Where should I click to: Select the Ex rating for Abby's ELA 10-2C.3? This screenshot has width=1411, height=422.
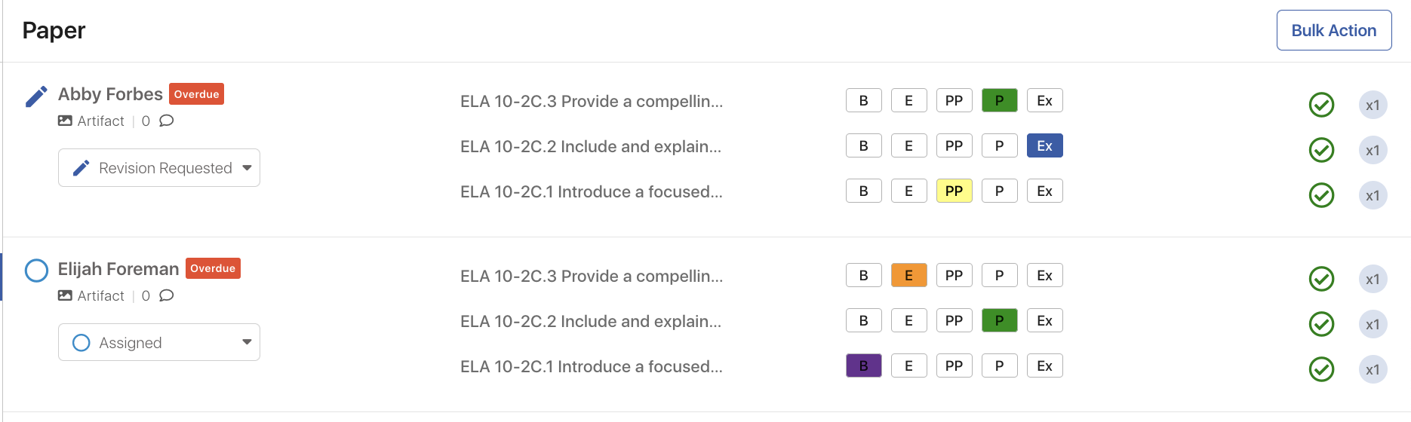tap(1044, 101)
